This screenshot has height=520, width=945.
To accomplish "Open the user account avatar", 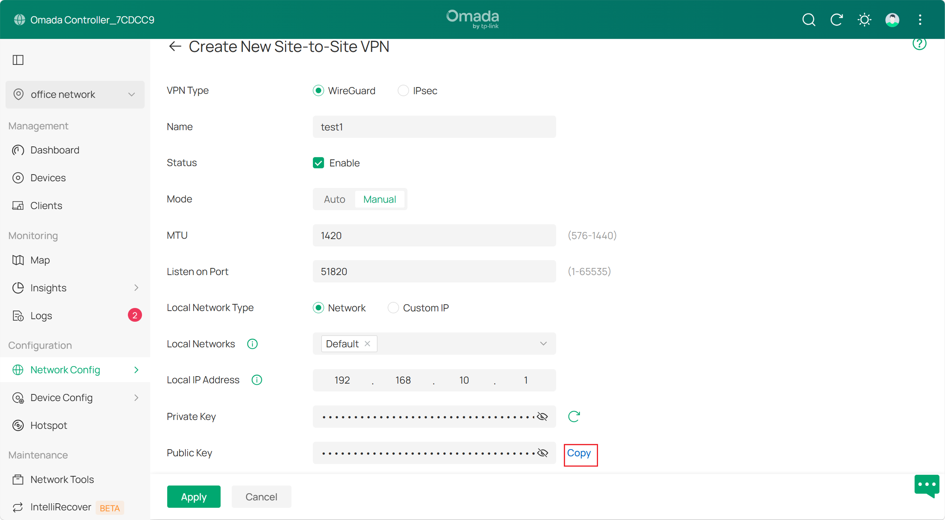I will tap(892, 20).
